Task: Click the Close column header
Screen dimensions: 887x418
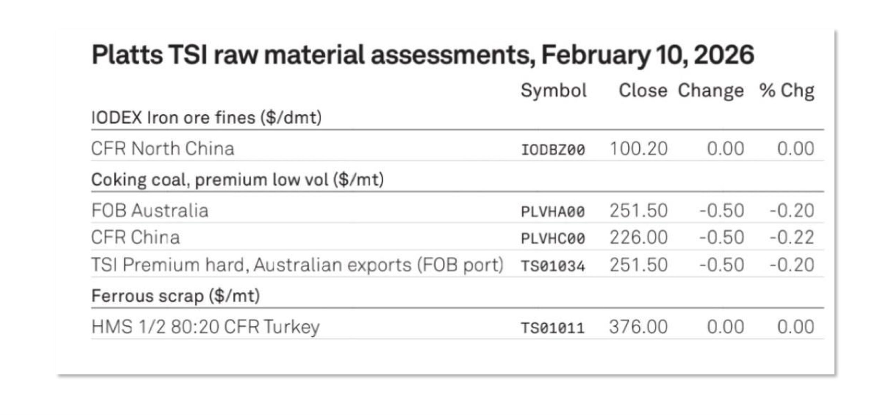Action: tap(643, 91)
